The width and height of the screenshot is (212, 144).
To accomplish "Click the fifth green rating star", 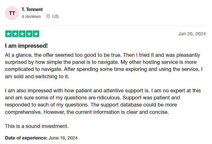I will pos(36,34).
